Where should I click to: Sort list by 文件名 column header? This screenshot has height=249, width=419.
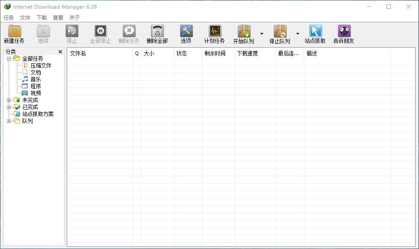click(x=100, y=53)
